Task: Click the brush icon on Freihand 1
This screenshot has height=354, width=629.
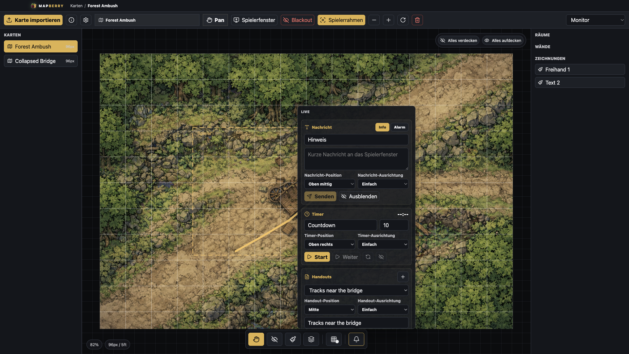Action: [541, 69]
